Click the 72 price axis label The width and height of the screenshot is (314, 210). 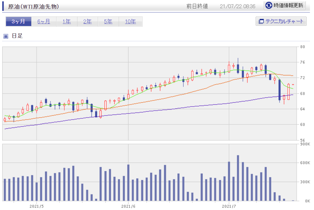pos(302,78)
